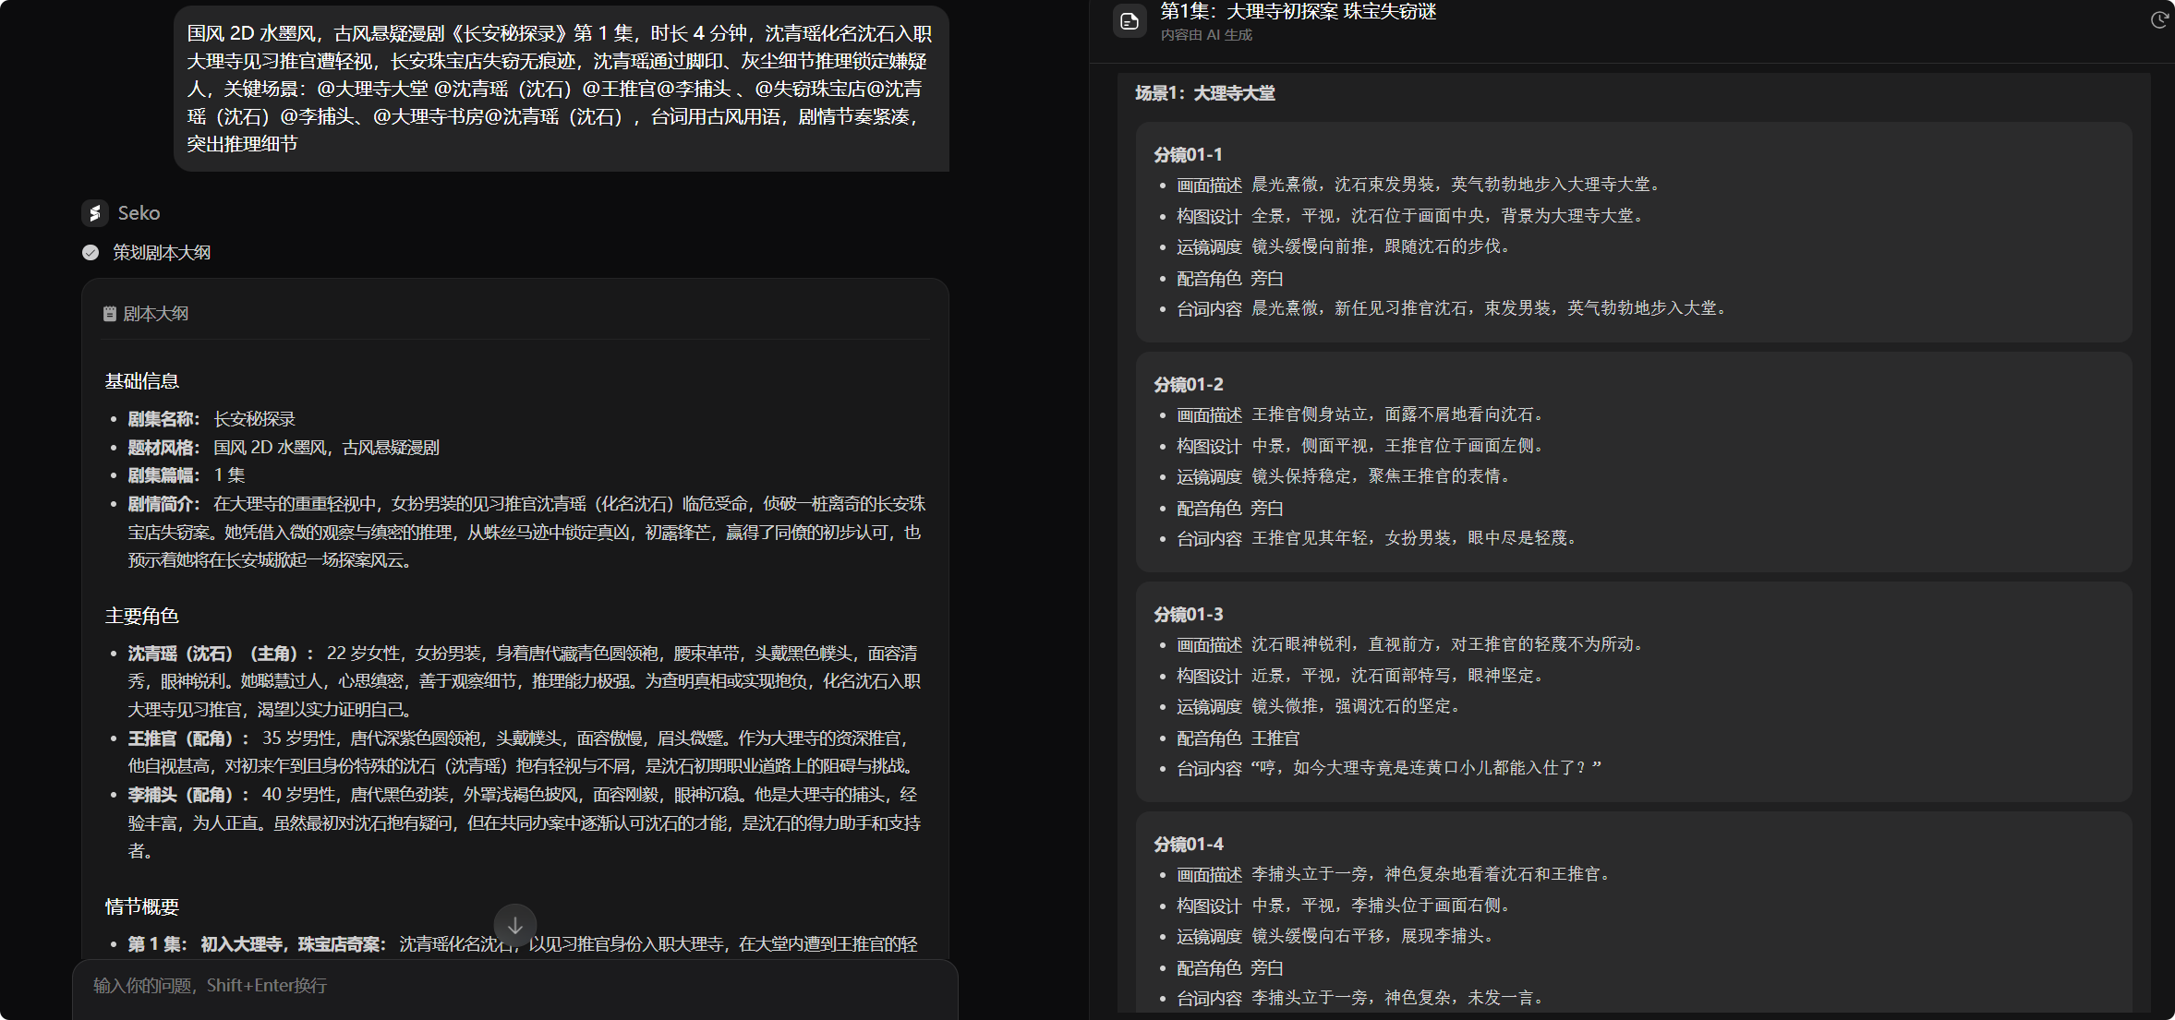Screen dimensions: 2175x1020
Task: Collapse the 剧本大纲 panel header
Action: pyautogui.click(x=155, y=314)
